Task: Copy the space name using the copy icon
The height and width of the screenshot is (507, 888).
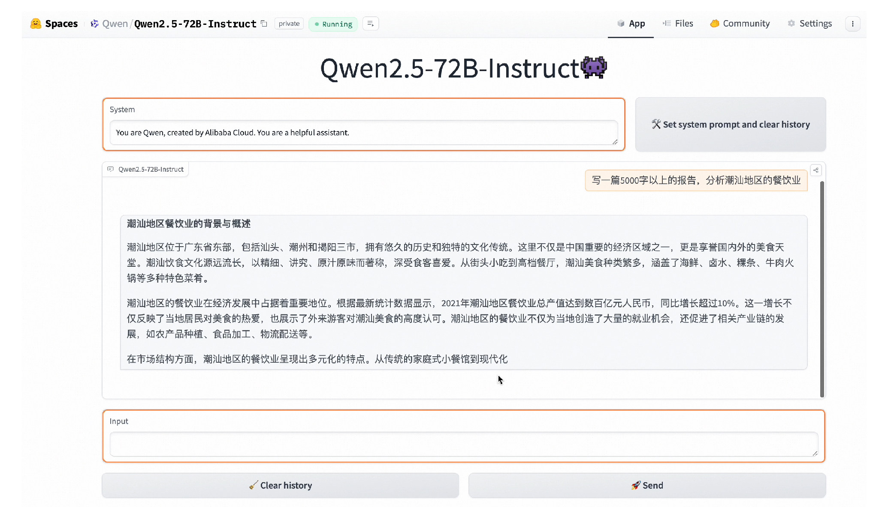Action: (264, 24)
